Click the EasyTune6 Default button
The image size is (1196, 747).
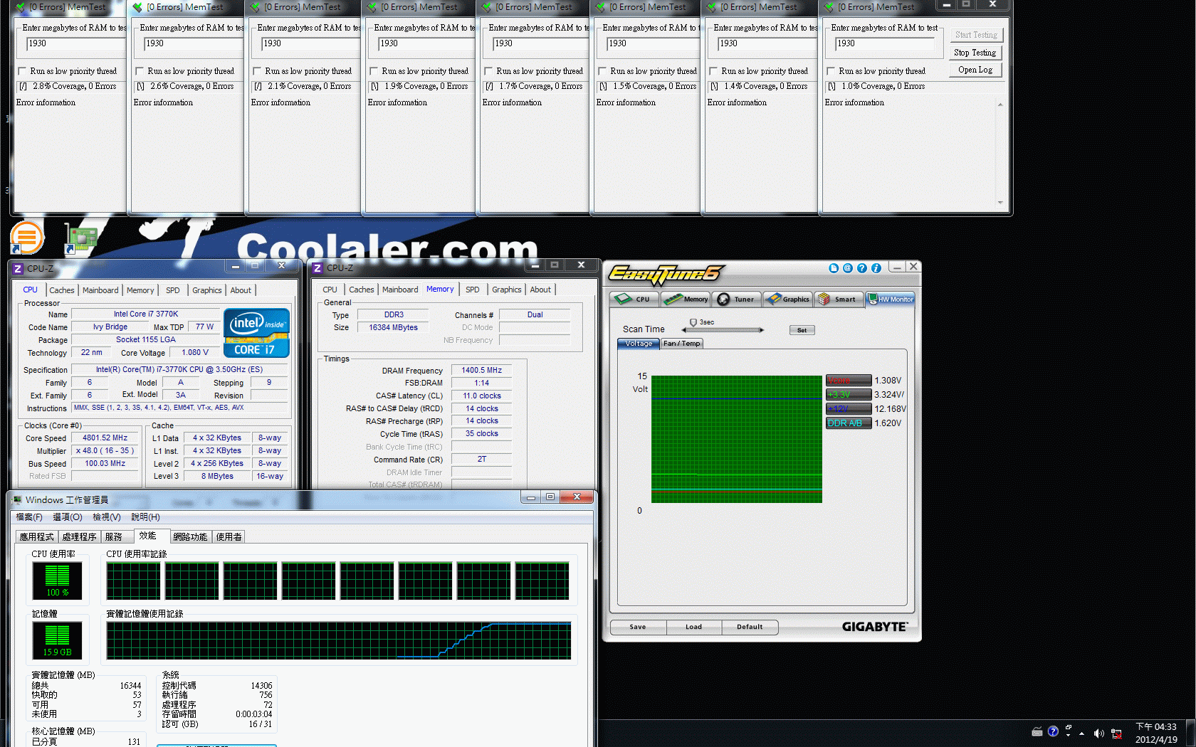750,627
